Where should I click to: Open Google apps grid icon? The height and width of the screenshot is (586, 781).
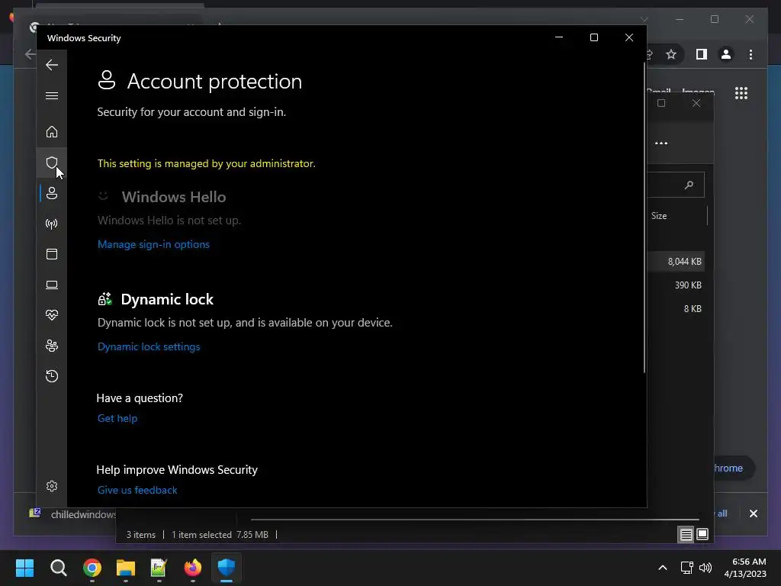(741, 93)
